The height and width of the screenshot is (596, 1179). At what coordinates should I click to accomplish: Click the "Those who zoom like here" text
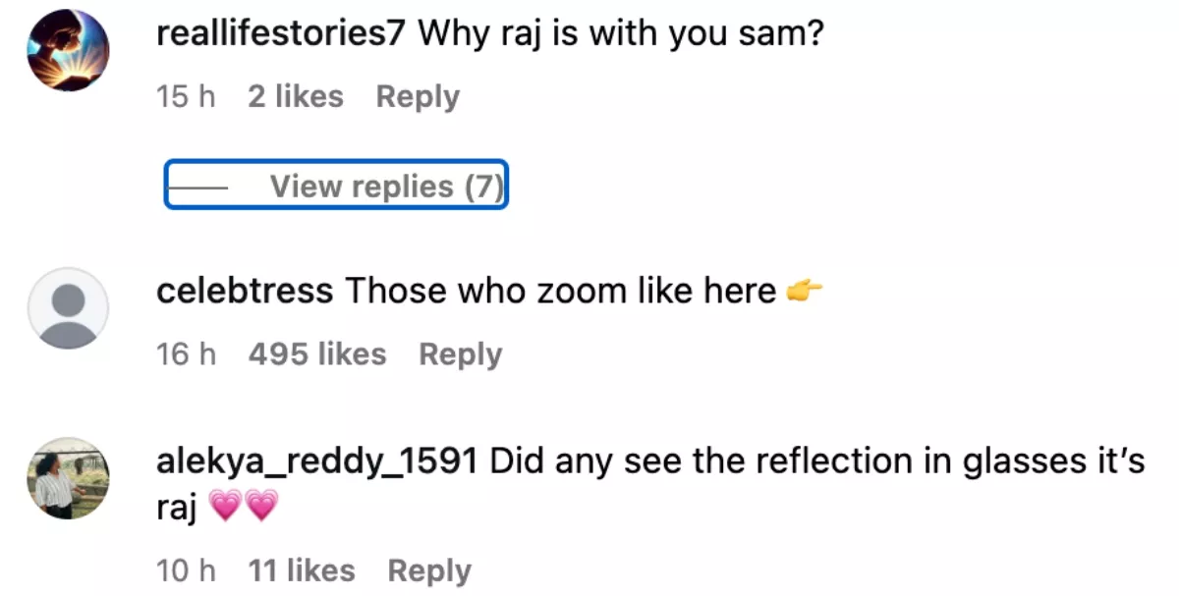tap(560, 292)
